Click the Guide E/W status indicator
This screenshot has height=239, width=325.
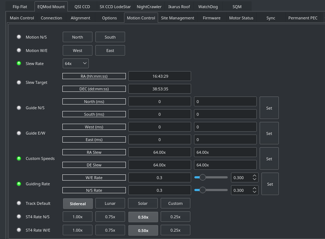tap(19, 133)
